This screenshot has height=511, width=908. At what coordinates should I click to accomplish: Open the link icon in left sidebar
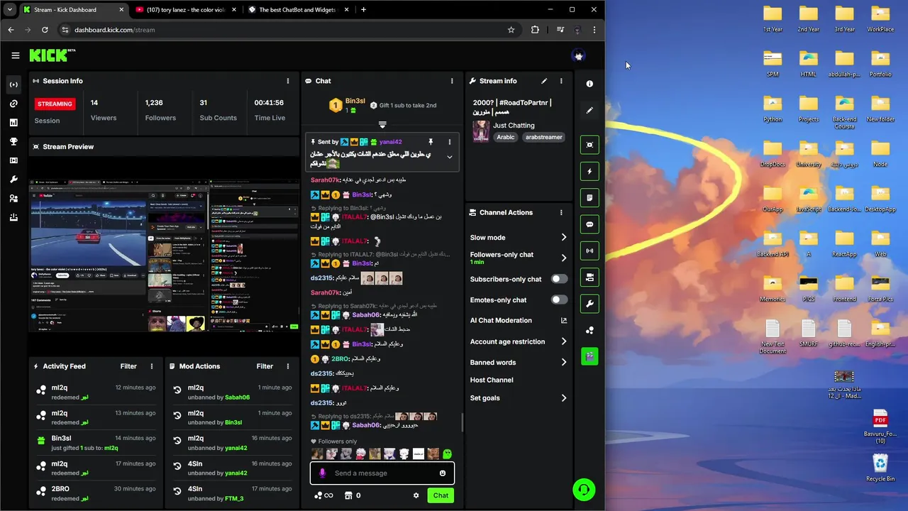pos(13,104)
